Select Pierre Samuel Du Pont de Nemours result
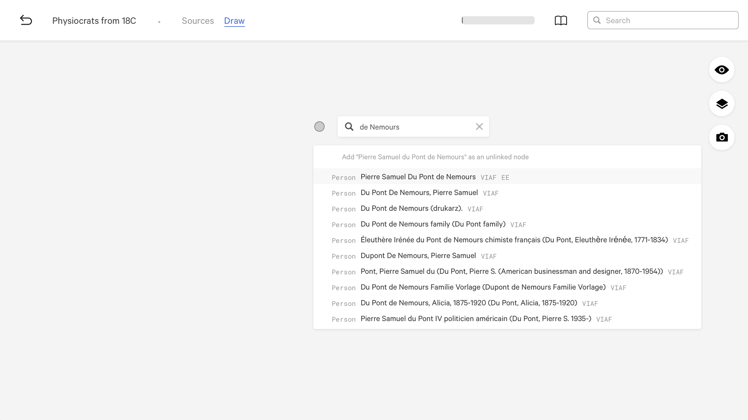Screen dimensions: 748x420 (x=507, y=177)
